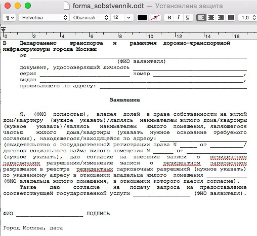This screenshot has width=257, height=236.
Task: Click the word ПОДПИСЬ in the document
Action: click(x=98, y=214)
